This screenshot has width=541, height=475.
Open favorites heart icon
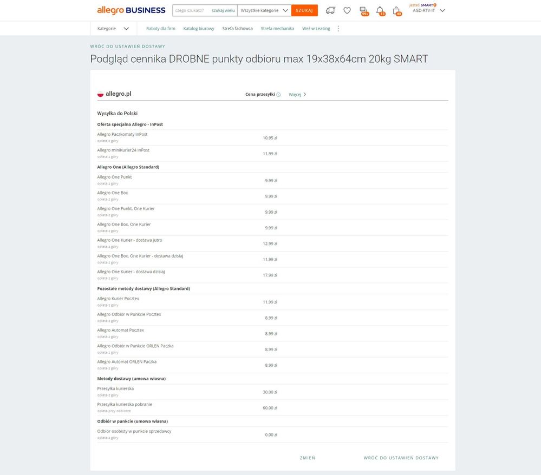(347, 11)
